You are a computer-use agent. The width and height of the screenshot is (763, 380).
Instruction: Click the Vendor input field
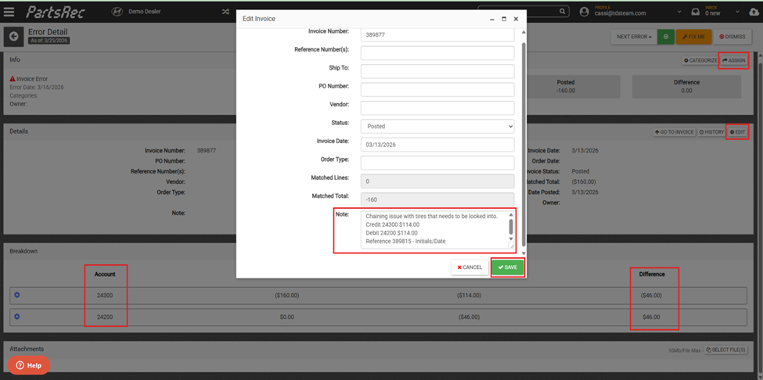pyautogui.click(x=437, y=108)
